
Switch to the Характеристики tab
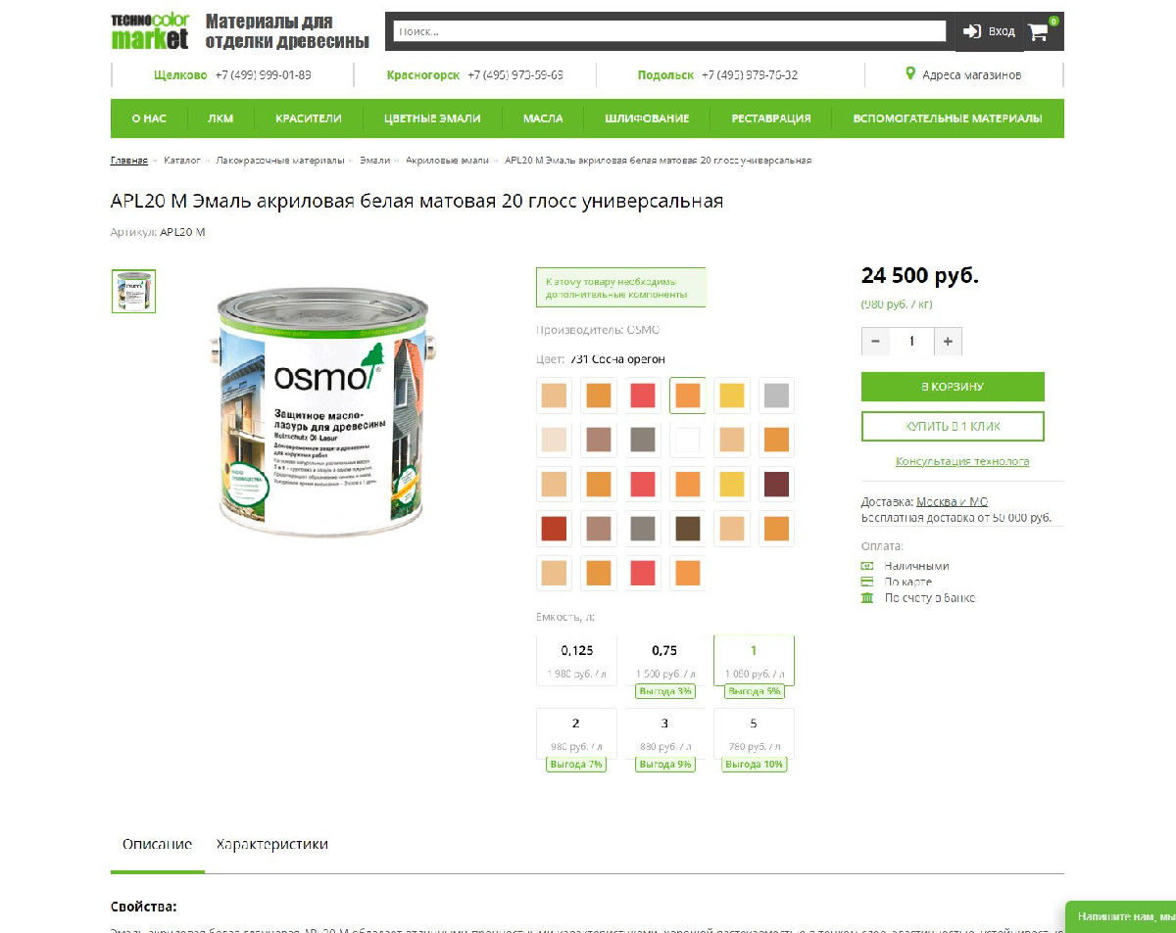tap(272, 844)
